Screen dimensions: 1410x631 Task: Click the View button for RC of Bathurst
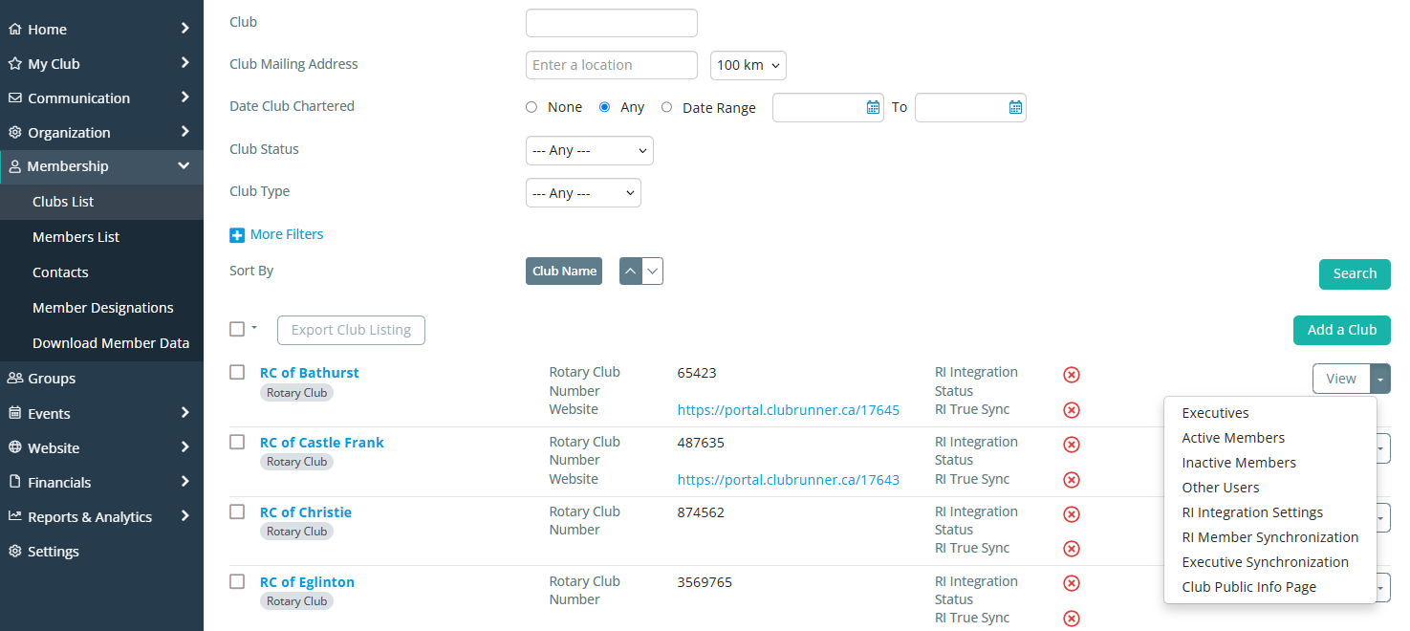click(x=1341, y=379)
